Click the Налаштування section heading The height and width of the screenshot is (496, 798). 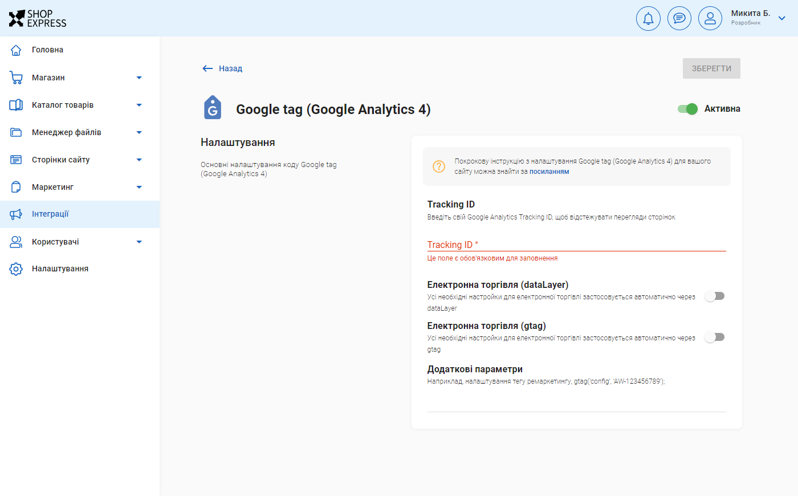coord(238,143)
